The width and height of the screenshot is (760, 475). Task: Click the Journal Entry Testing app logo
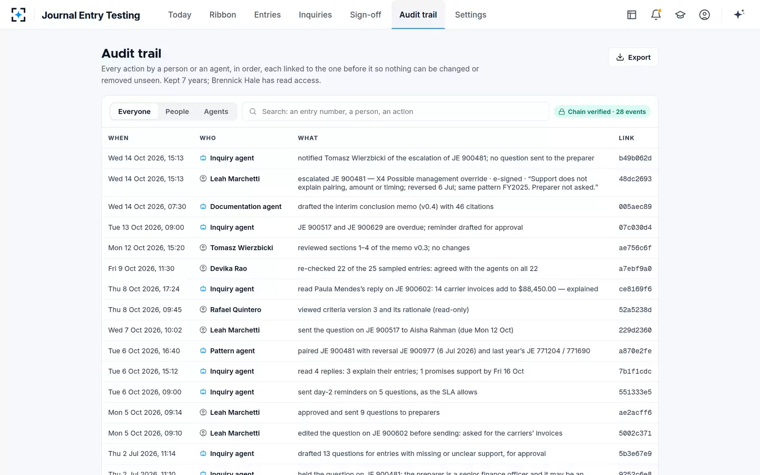(x=18, y=15)
